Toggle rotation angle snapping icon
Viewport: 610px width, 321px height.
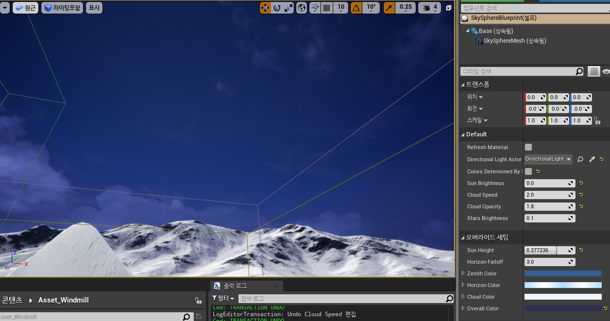(356, 8)
